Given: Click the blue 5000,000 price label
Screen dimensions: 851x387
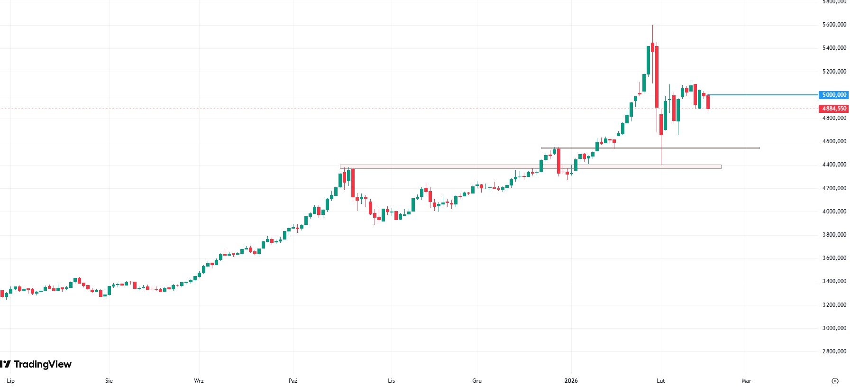Looking at the screenshot, I should click(834, 95).
